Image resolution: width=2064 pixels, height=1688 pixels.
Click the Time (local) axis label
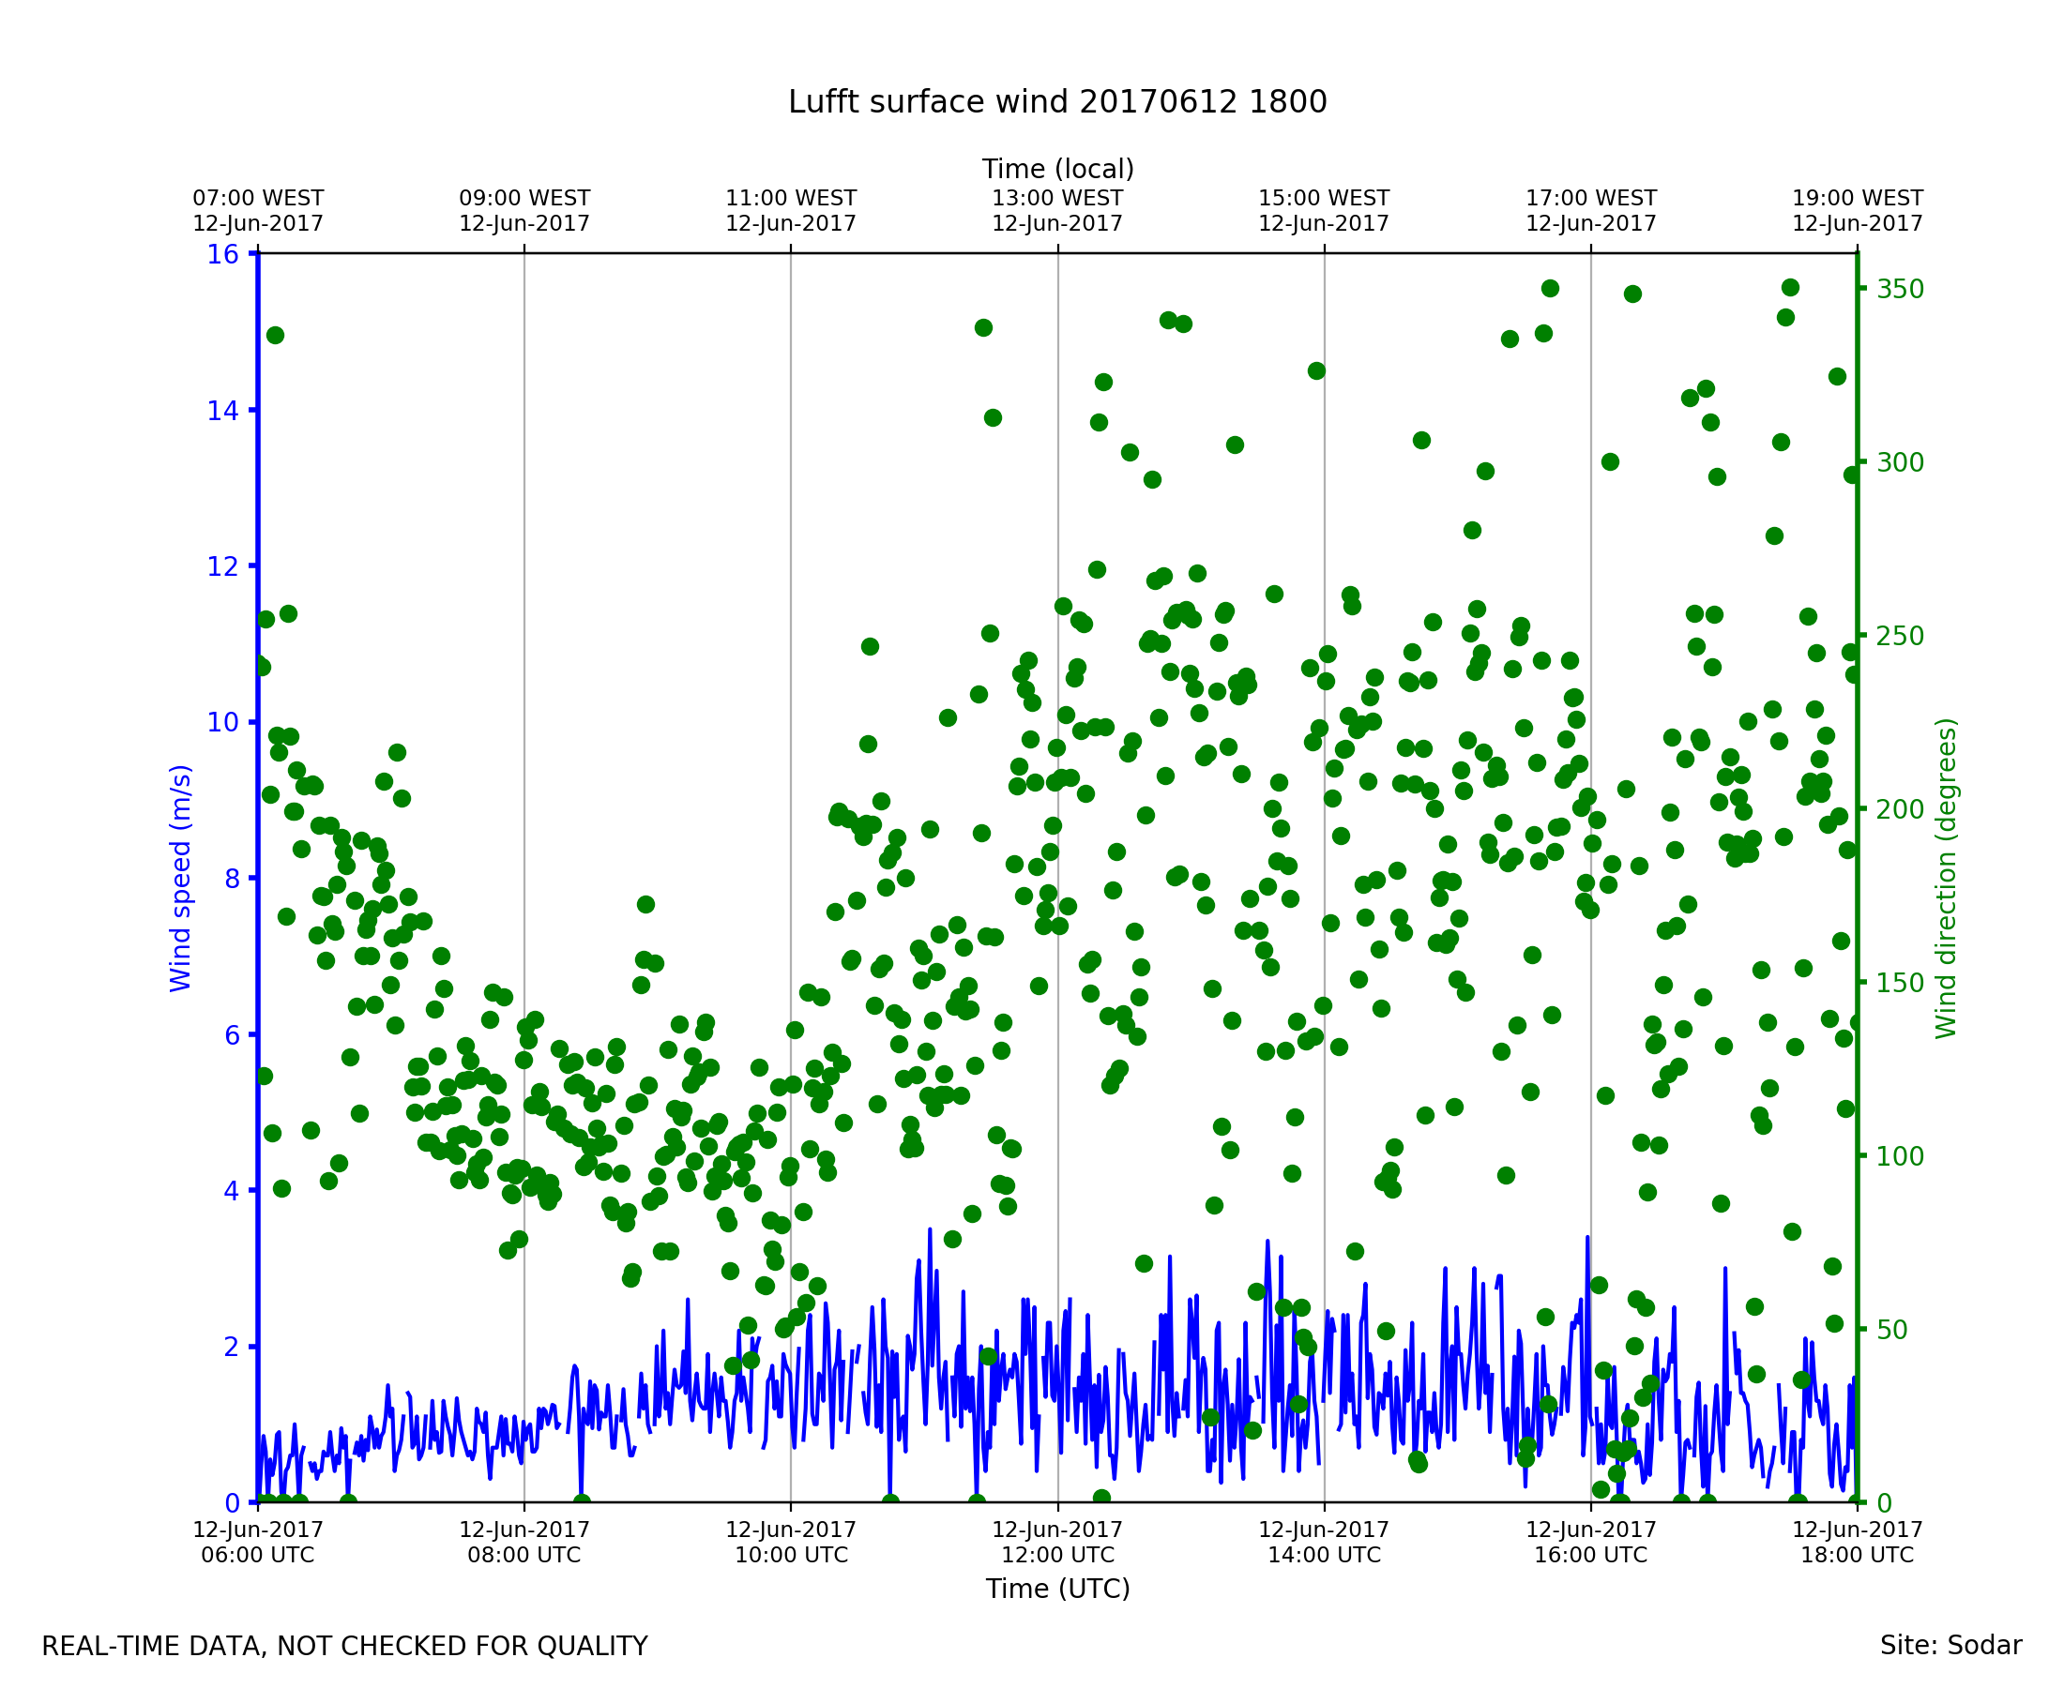pos(1057,169)
